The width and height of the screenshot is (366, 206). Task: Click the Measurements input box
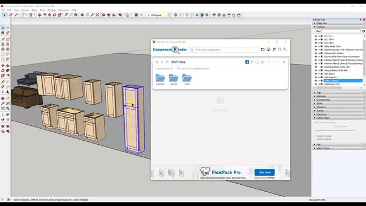(x=345, y=200)
